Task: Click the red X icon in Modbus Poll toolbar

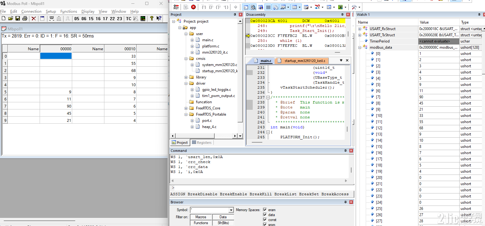Action: tap(34, 19)
